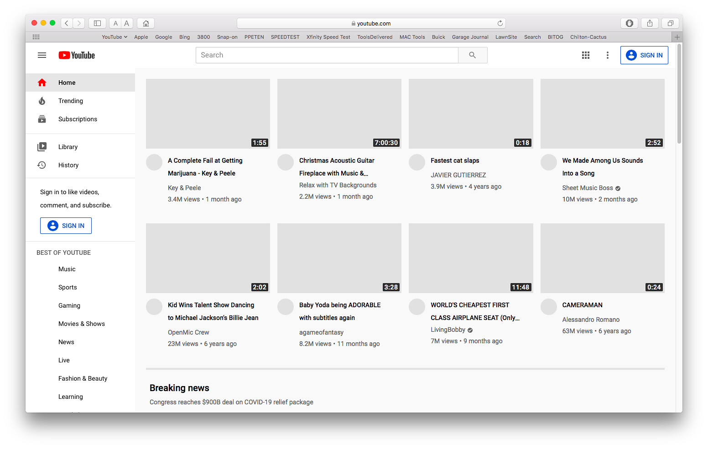Click the History clock icon
The width and height of the screenshot is (708, 449).
pos(42,165)
